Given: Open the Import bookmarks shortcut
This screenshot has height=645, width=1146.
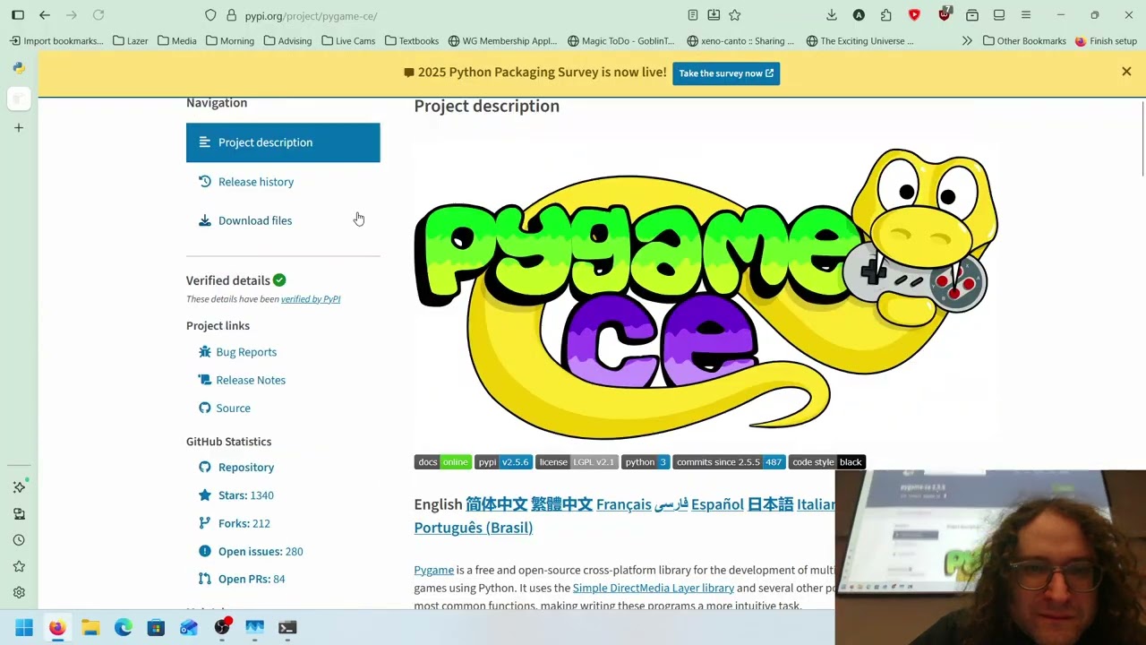Looking at the screenshot, I should coord(56,40).
